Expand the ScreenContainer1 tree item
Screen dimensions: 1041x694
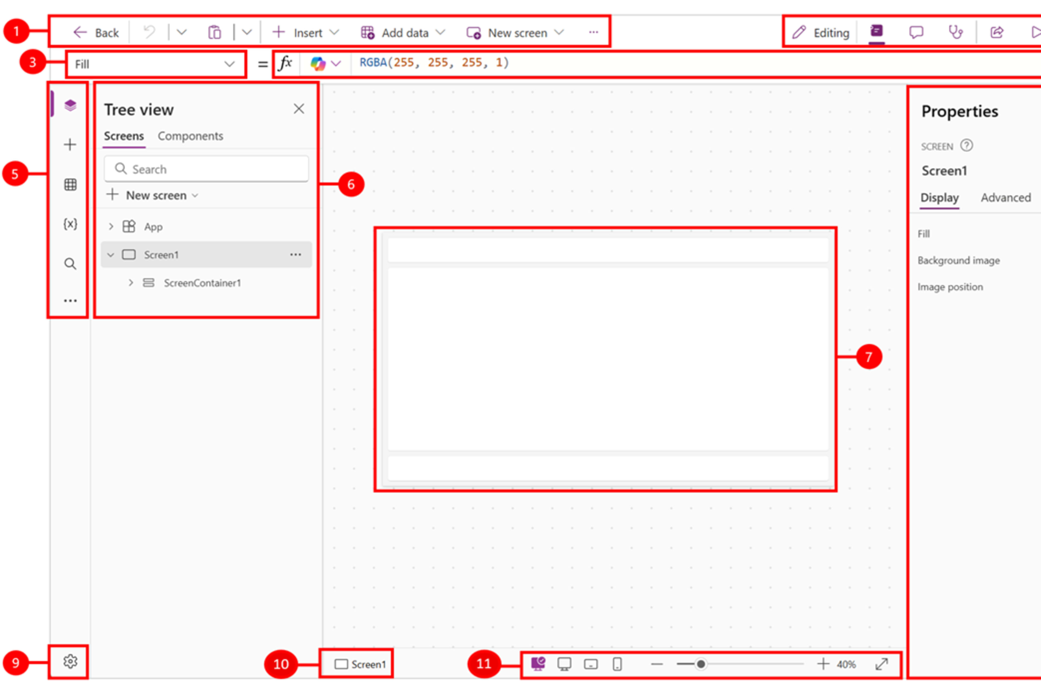click(x=131, y=282)
